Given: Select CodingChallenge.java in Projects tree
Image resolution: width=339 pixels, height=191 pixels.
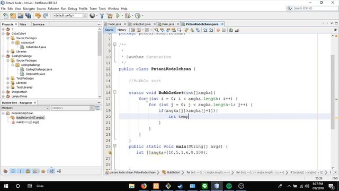Looking at the screenshot, I should [39, 70].
